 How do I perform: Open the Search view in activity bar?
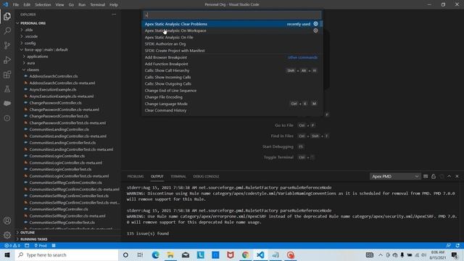click(7, 30)
